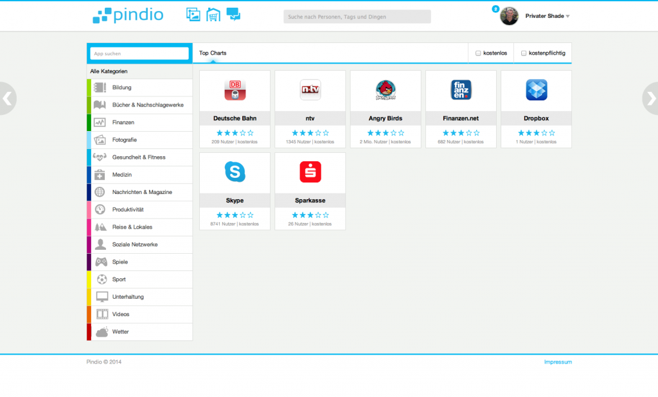Viewport: 658px width, 397px height.
Task: Click the Fotografie picture icon
Action: (100, 140)
